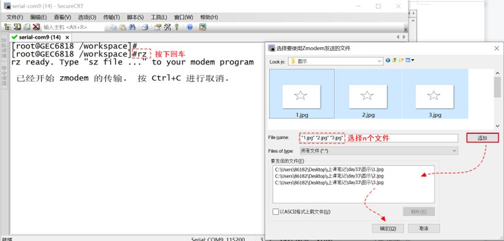Screen dimensions: 504x241
Task: Click the SecureCRT title bar app icon
Action: click(6, 6)
